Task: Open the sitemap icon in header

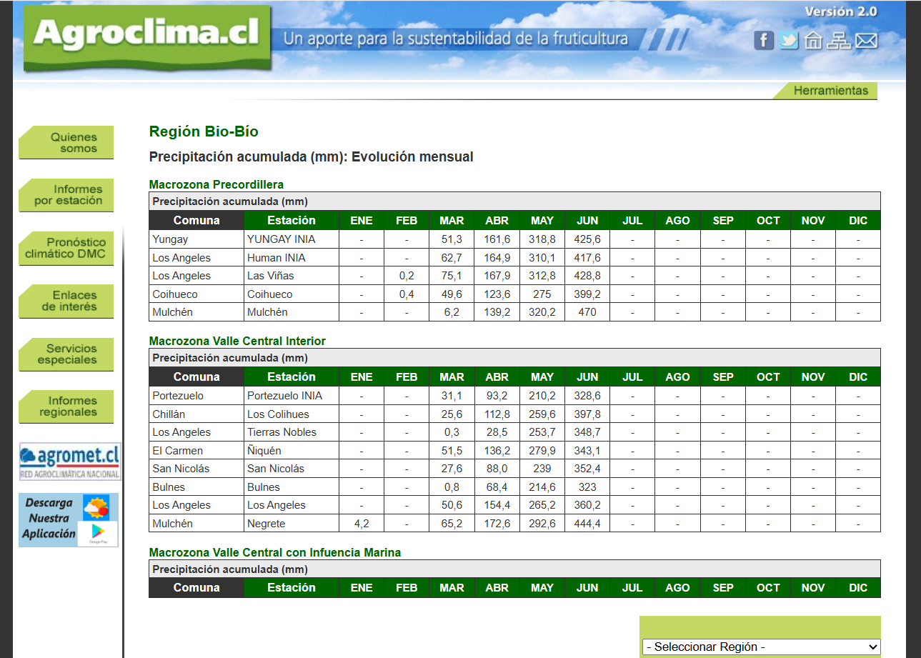Action: pos(839,41)
